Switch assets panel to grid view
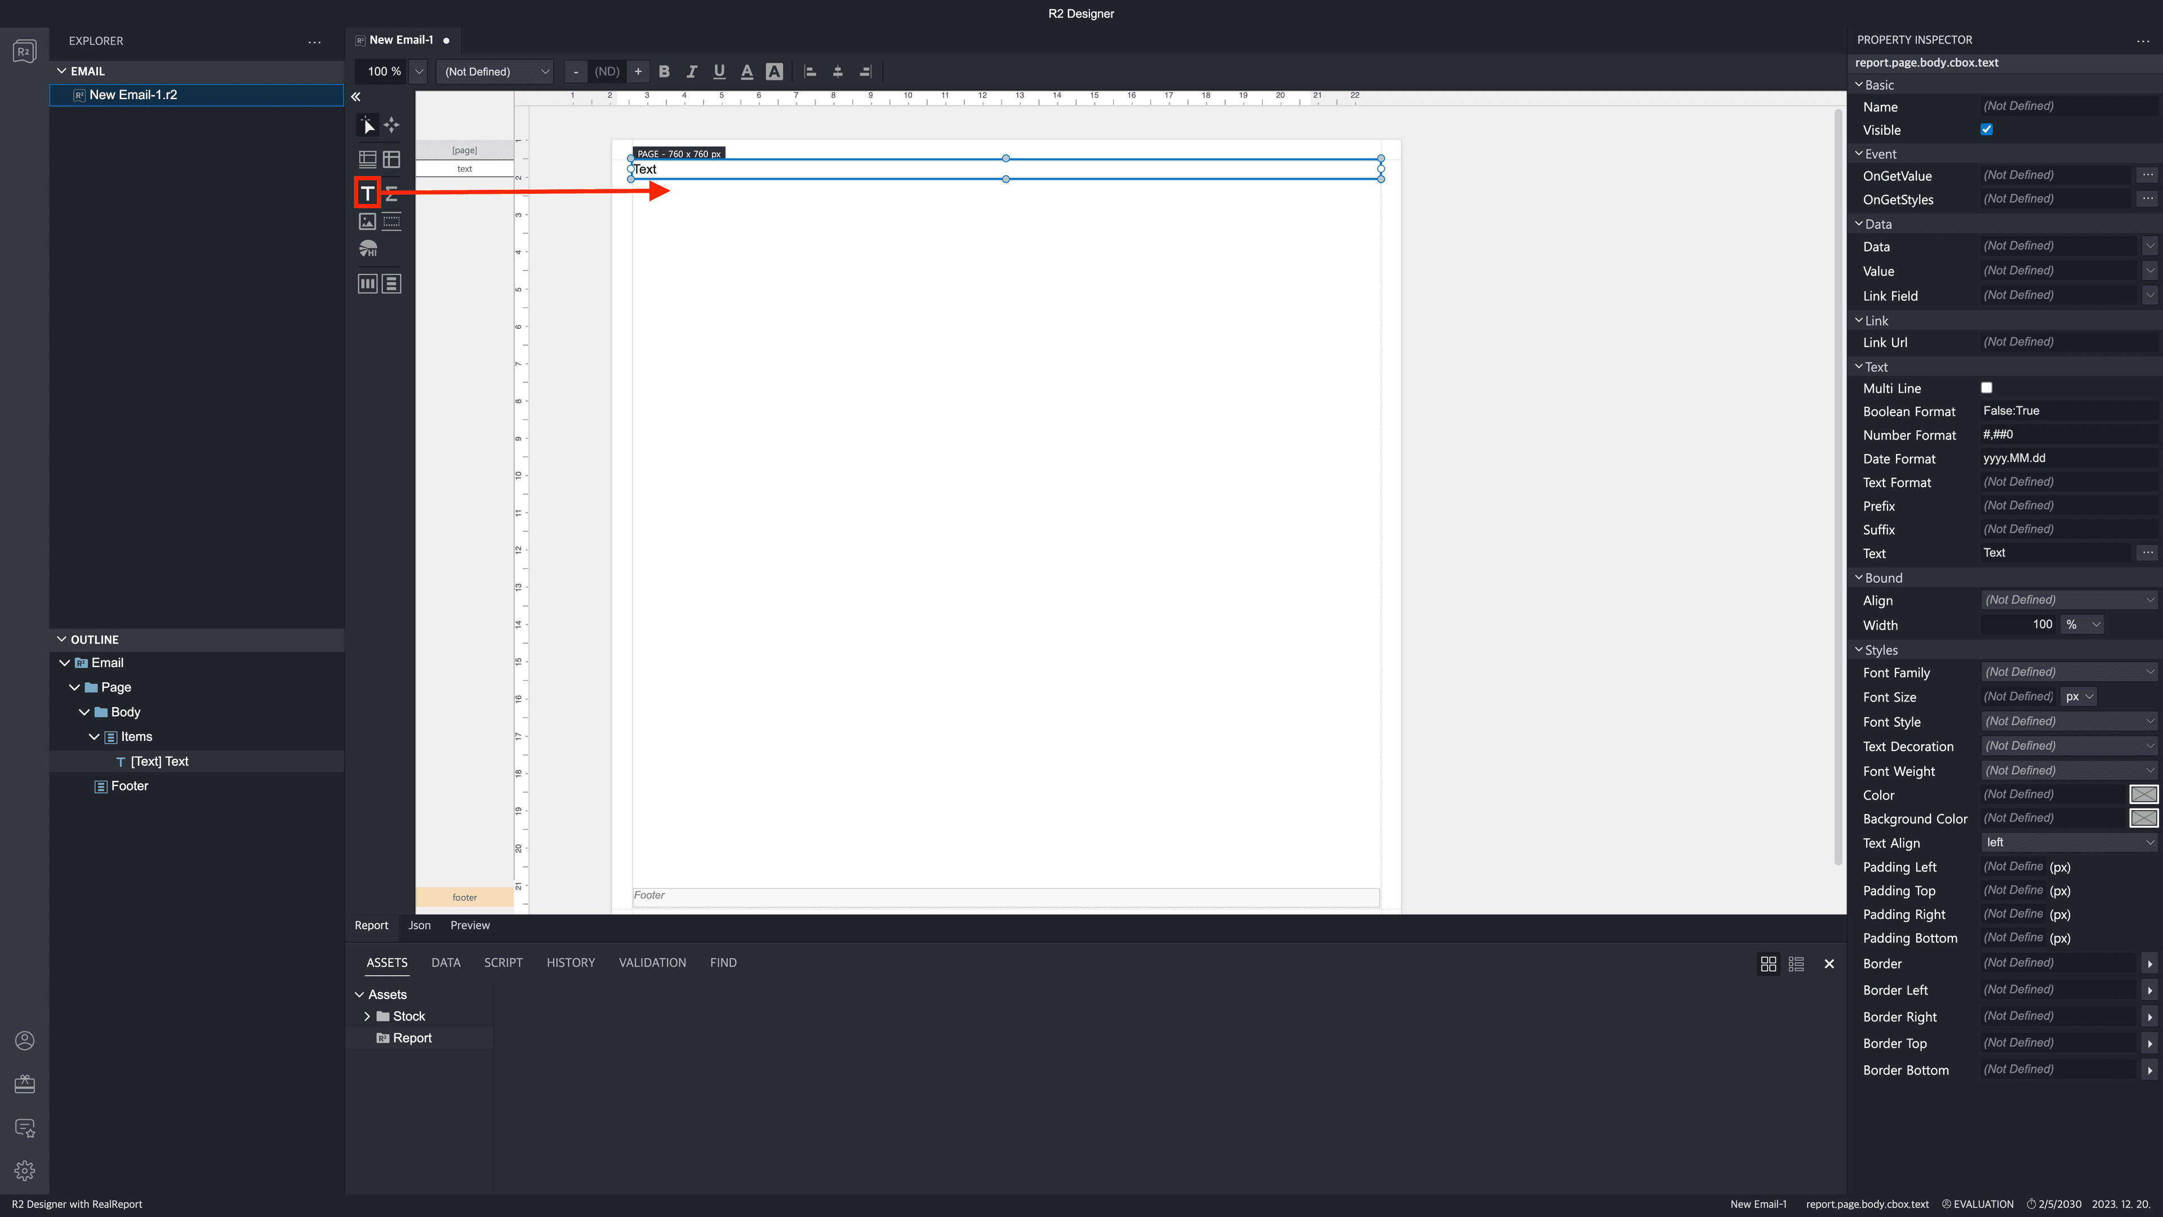 coord(1768,963)
